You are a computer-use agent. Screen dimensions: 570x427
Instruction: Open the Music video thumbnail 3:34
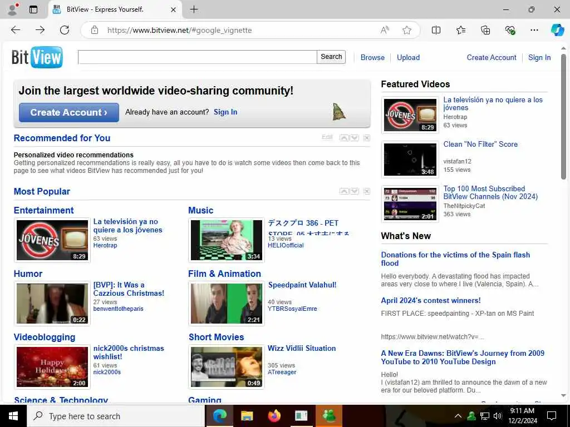pos(226,240)
